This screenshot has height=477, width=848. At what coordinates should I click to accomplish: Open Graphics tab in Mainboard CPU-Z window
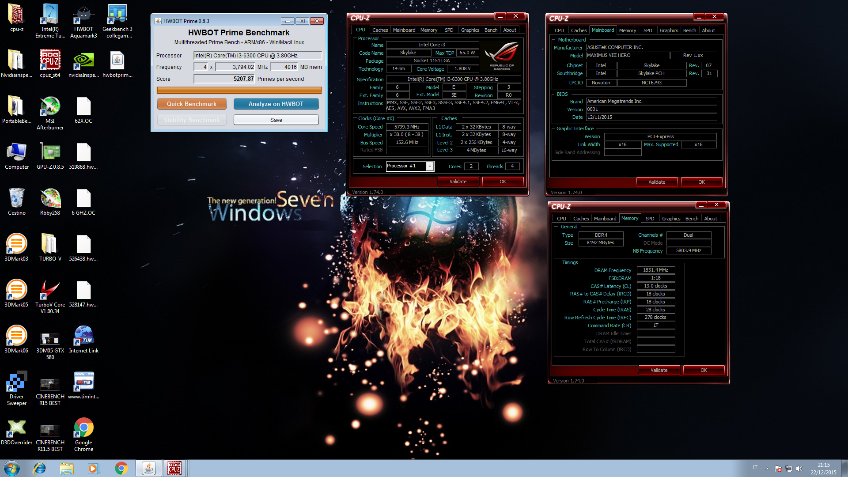pyautogui.click(x=669, y=30)
